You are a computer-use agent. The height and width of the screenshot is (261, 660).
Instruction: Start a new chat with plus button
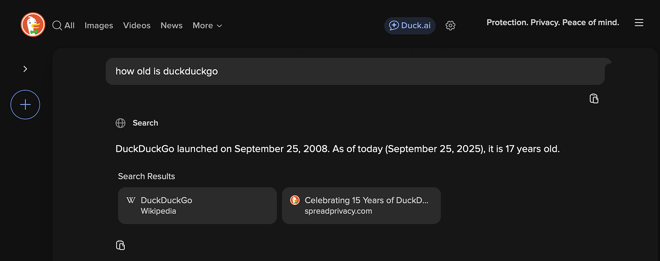25,105
